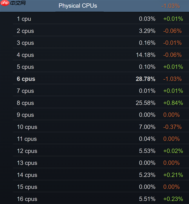Click the 28.78% value for 6 cpus

146,79
